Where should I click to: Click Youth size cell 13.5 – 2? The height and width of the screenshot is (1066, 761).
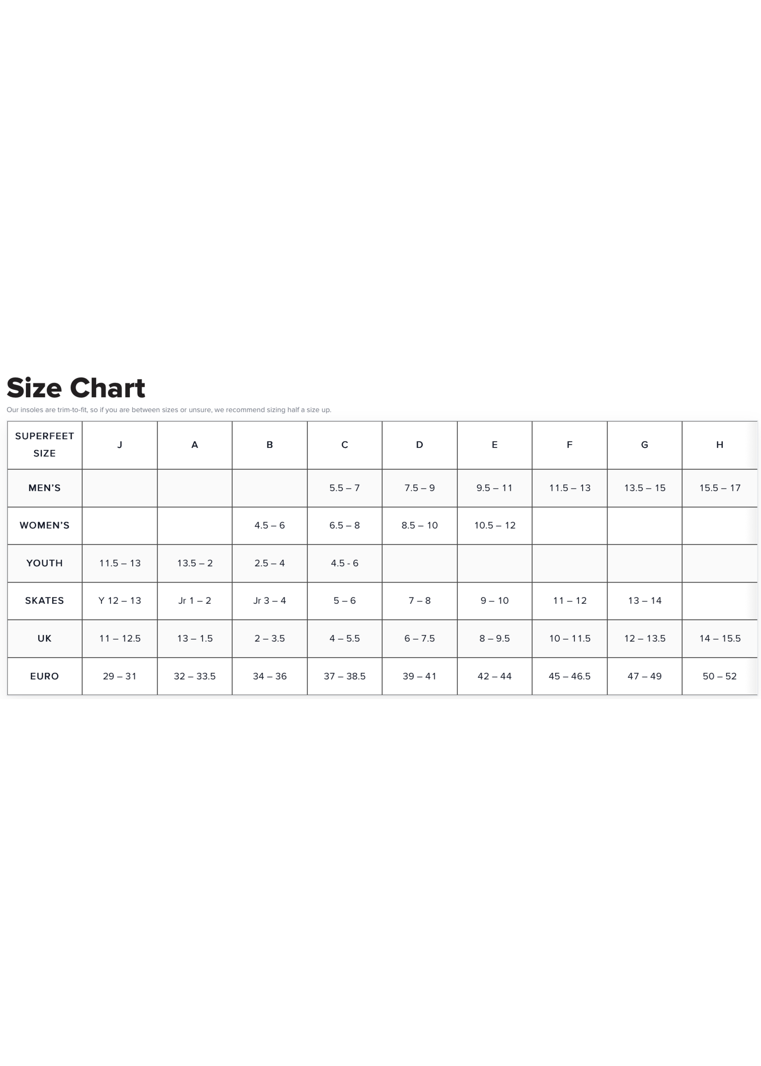(194, 563)
